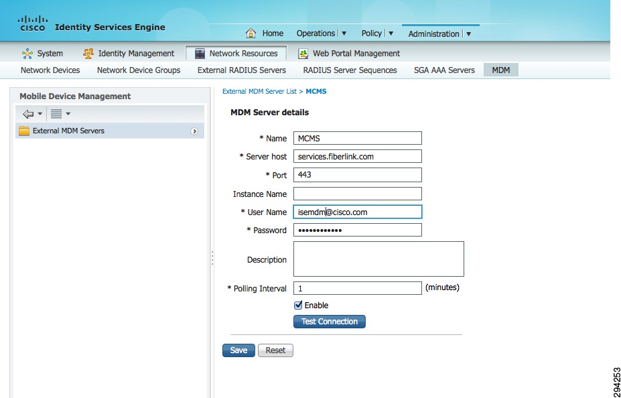
Task: Click the Name input field
Action: pyautogui.click(x=358, y=138)
